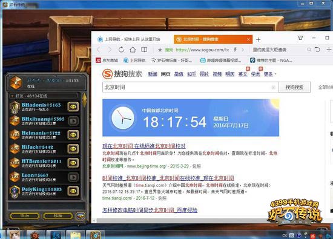The width and height of the screenshot is (333, 239).
Task: Switch to Sogou 视频 category
Action: (x=217, y=74)
